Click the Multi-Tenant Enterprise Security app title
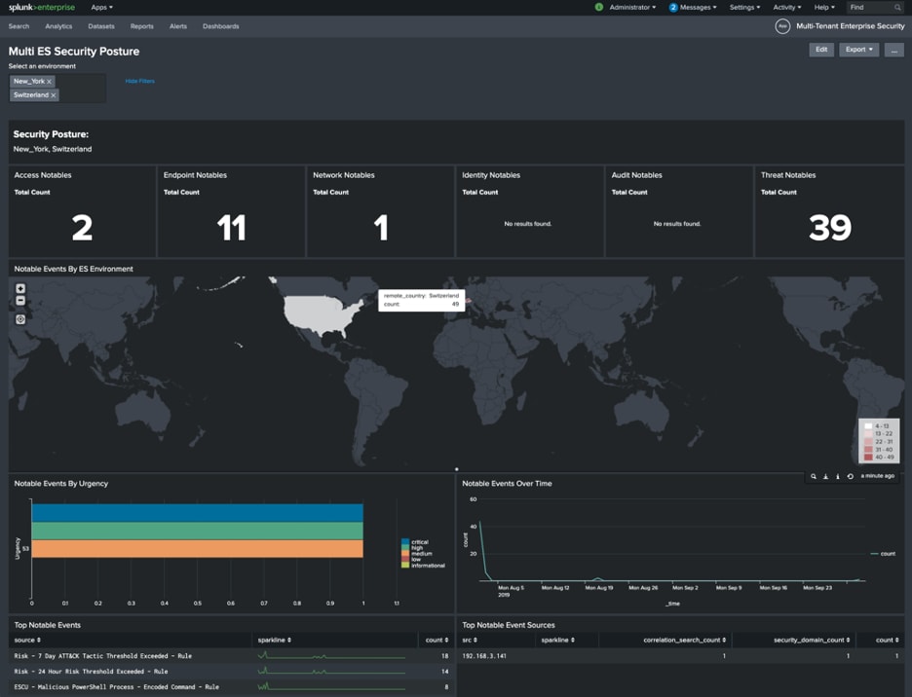Screen dimensions: 912x697 tap(851, 26)
